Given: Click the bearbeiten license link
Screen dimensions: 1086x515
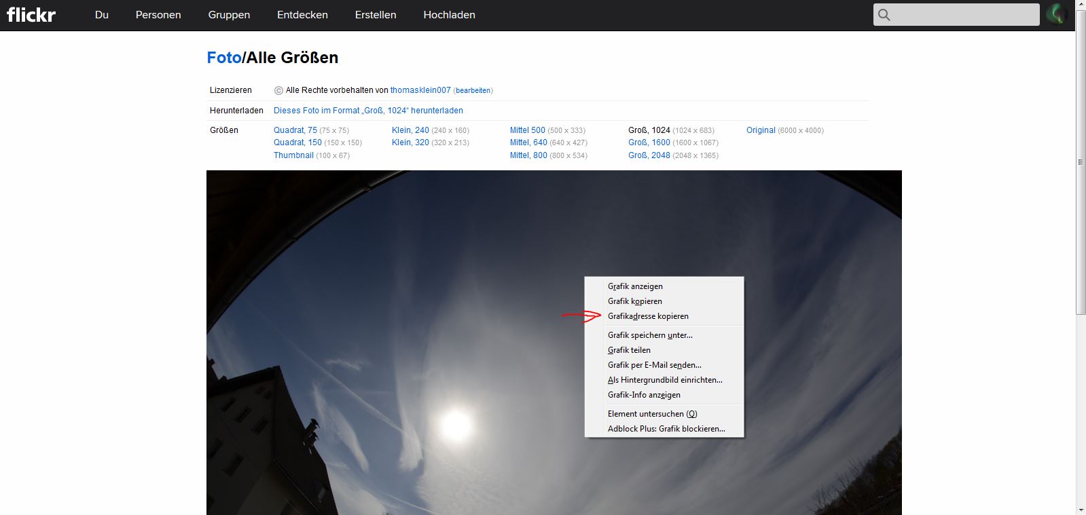Looking at the screenshot, I should (473, 91).
